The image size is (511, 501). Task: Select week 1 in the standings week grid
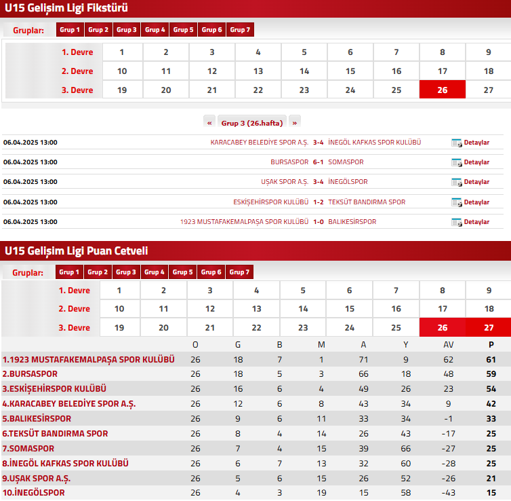click(119, 291)
